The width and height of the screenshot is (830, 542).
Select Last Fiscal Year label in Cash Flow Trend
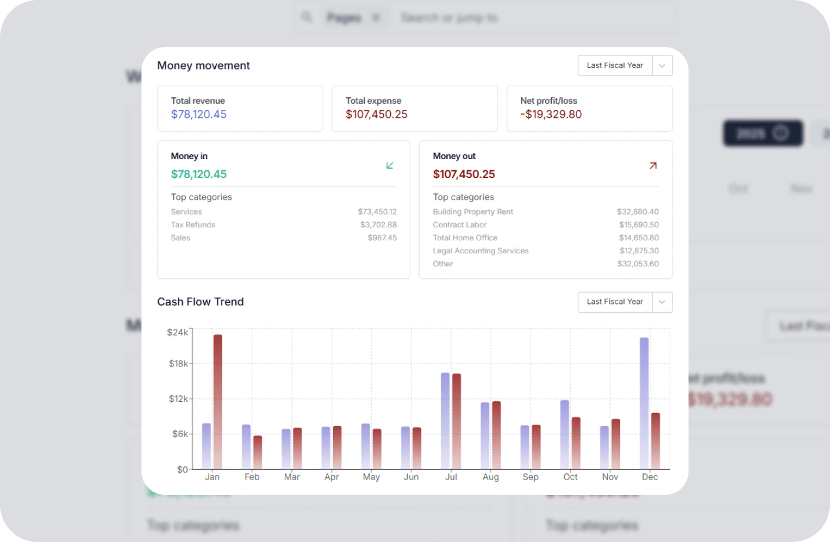[615, 302]
